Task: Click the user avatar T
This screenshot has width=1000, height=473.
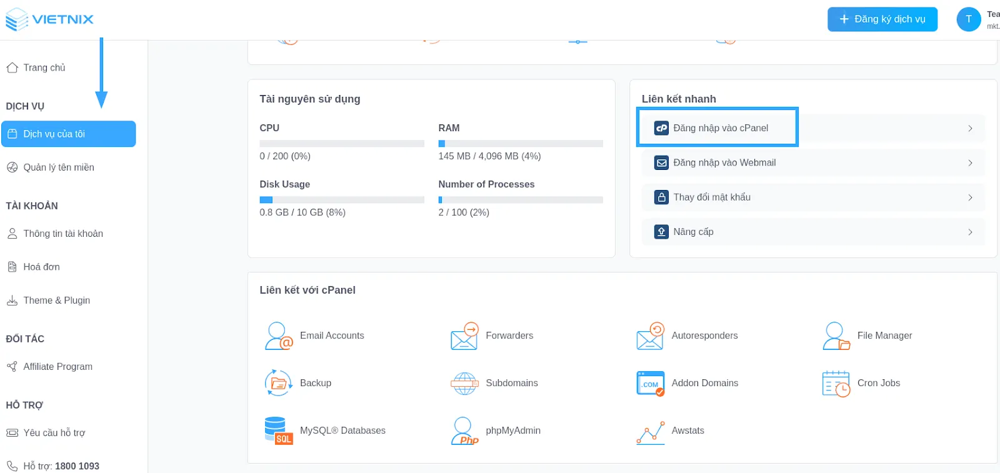Action: click(969, 19)
